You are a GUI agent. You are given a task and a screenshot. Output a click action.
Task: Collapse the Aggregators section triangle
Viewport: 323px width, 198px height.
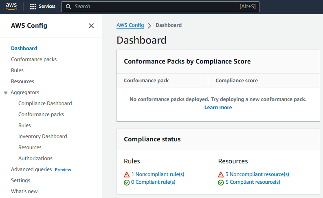6,93
